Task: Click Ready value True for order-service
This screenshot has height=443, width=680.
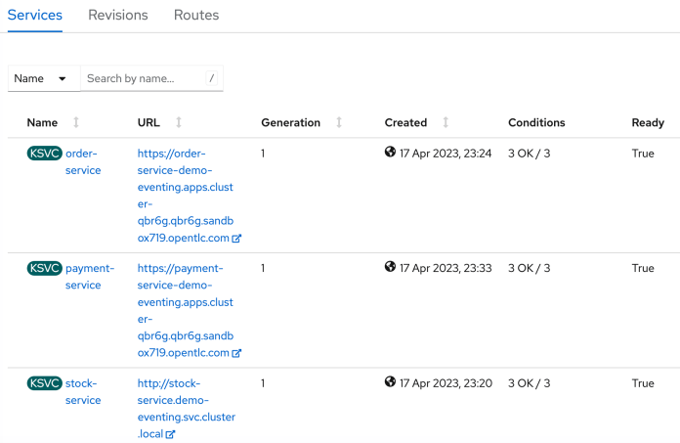Action: click(x=643, y=154)
